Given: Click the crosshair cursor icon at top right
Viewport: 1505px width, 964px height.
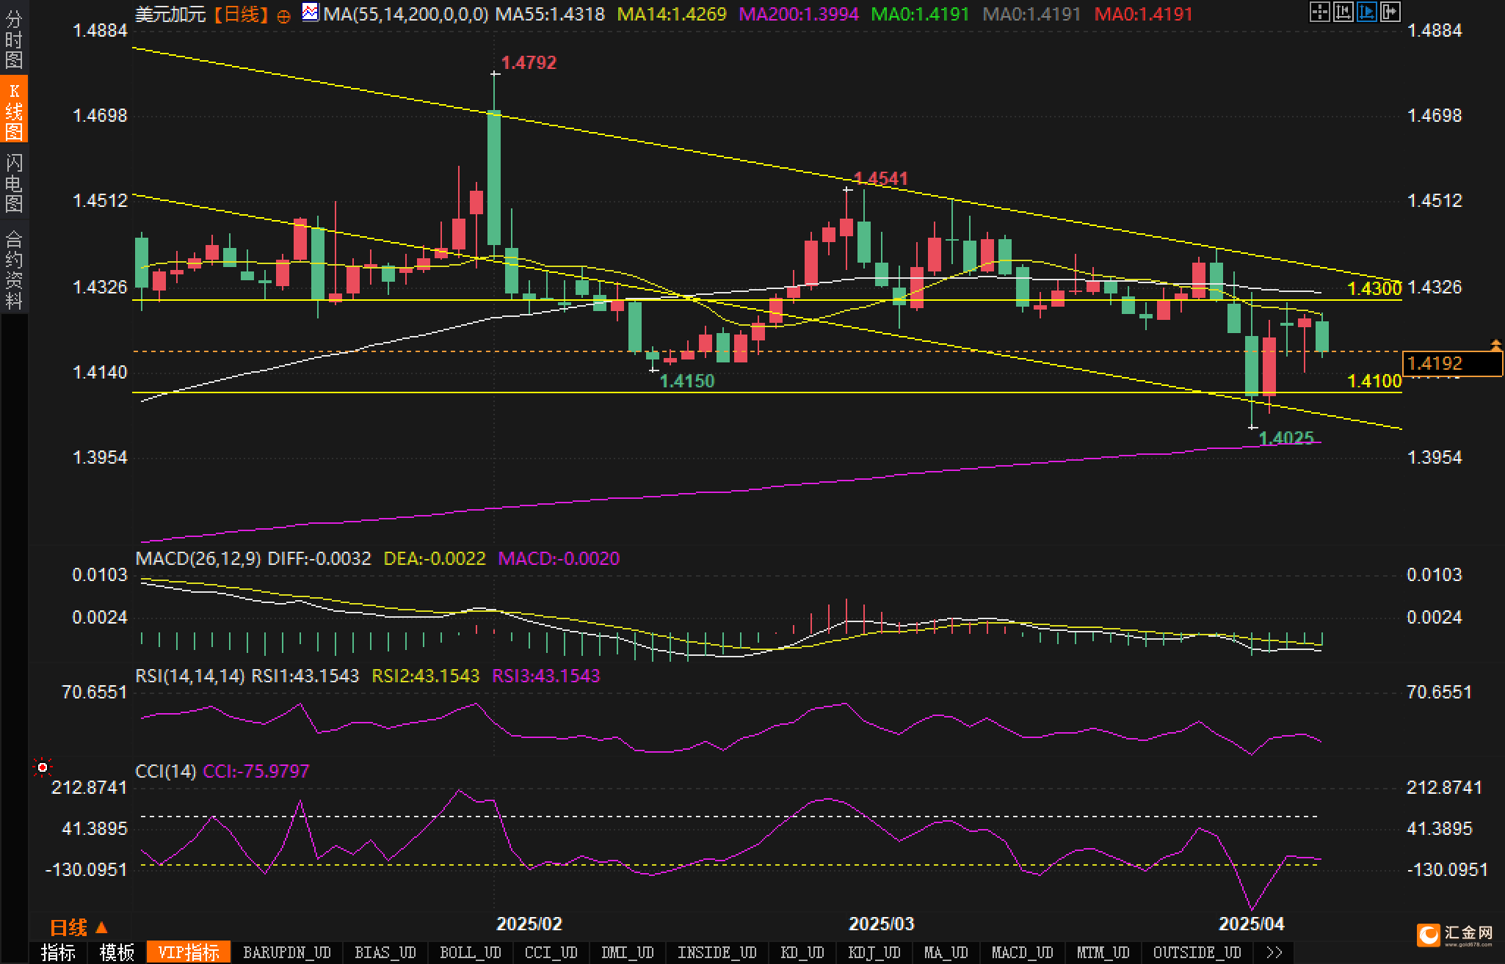Looking at the screenshot, I should pos(1319,12).
